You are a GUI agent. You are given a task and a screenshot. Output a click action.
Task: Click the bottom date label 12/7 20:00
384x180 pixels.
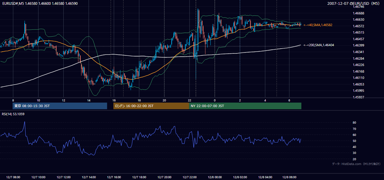tap(164, 177)
